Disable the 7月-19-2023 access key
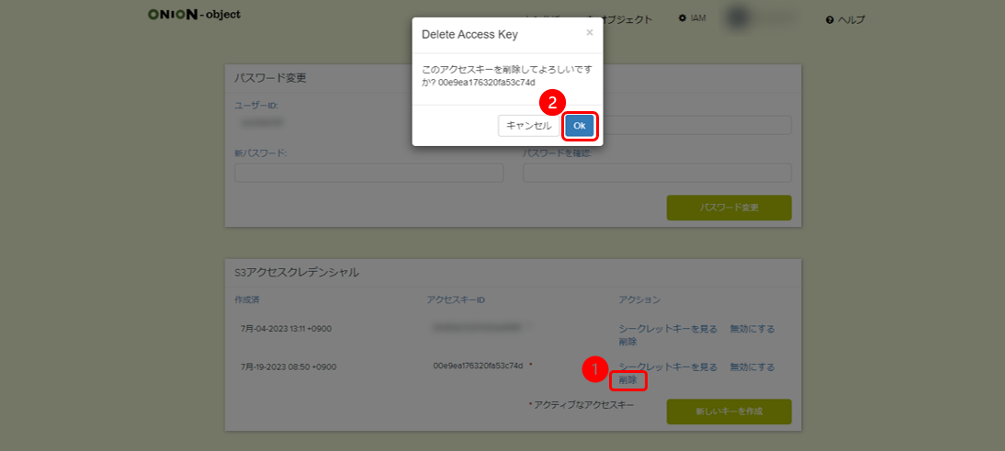The image size is (1005, 451). click(x=751, y=366)
